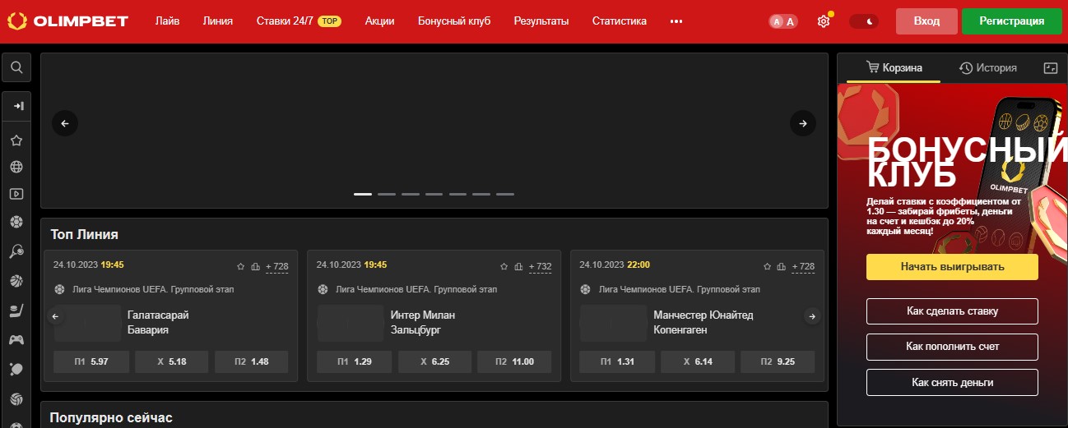Open Favorites star in the sidebar
The image size is (1068, 428).
click(x=16, y=140)
